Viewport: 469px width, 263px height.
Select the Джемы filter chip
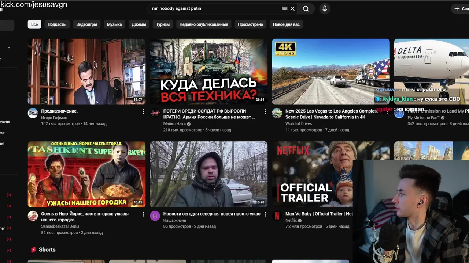tap(139, 24)
